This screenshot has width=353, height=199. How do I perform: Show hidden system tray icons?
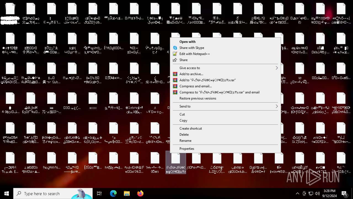297,193
